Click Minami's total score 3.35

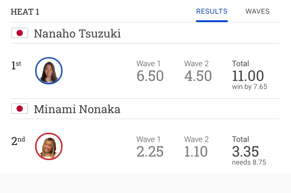[245, 152]
